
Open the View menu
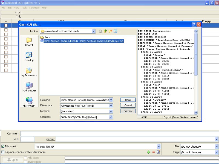point(16,8)
